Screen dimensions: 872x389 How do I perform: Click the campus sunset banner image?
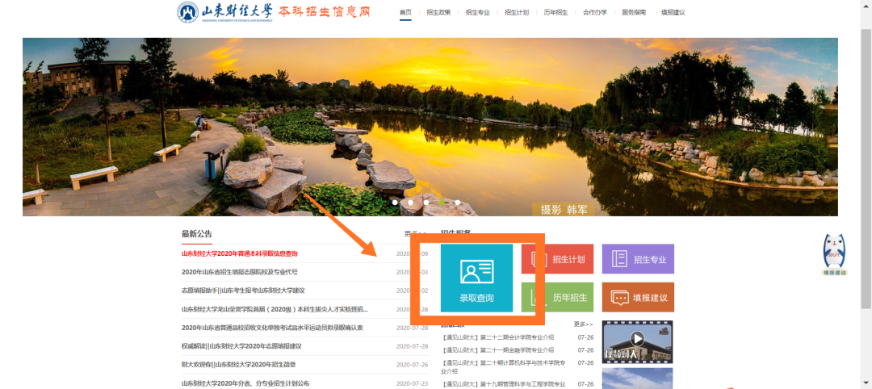click(430, 127)
